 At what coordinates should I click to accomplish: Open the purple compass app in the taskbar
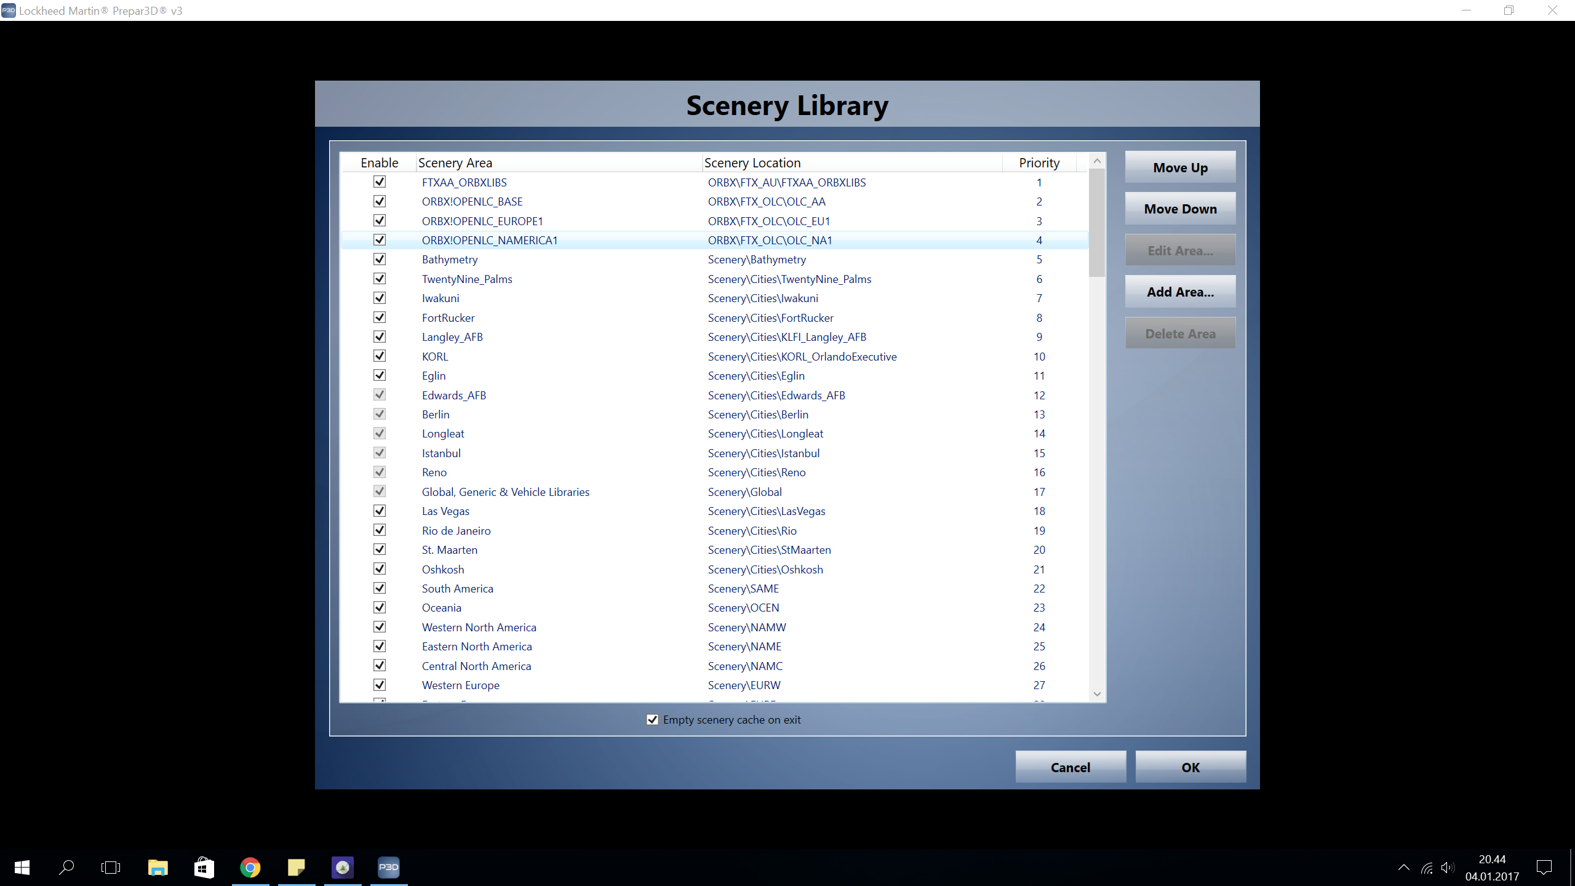(x=343, y=868)
